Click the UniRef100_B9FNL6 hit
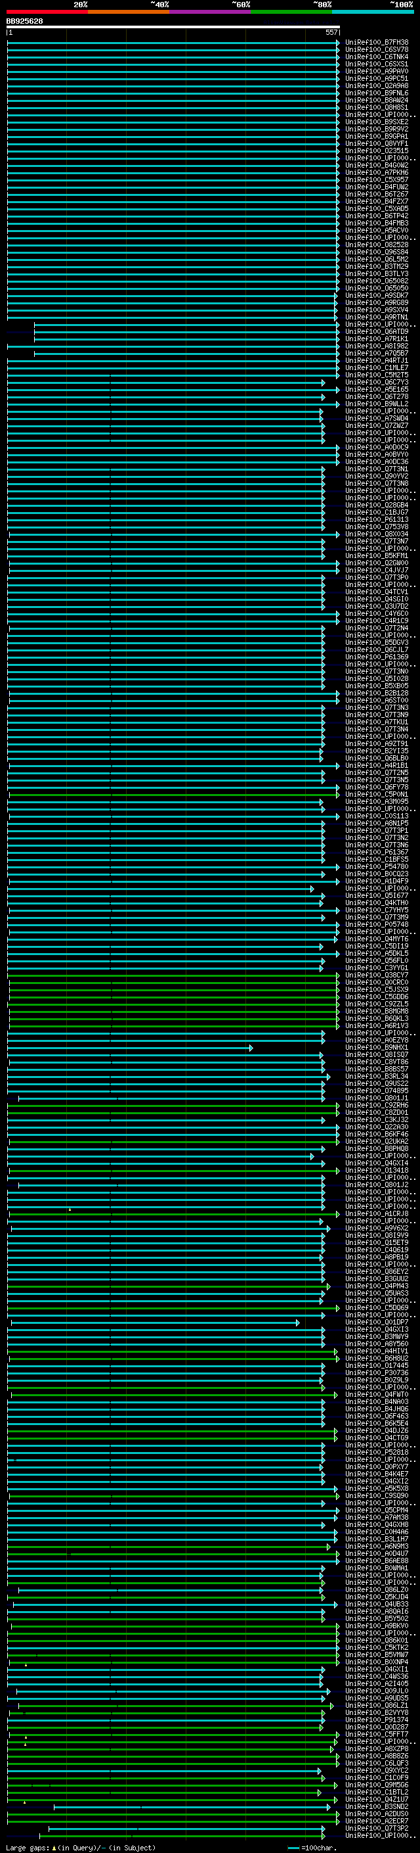Image resolution: width=420 pixels, height=1853 pixels. (377, 93)
